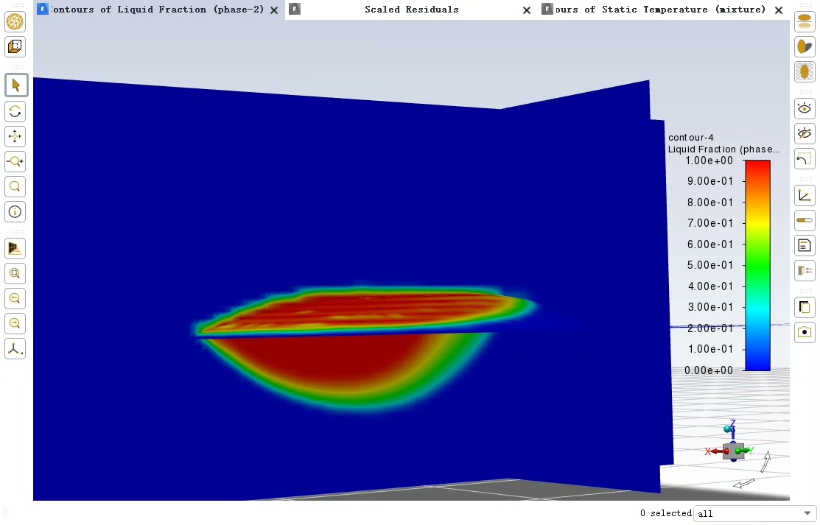This screenshot has height=525, width=820.
Task: Click the green Y axis of triad
Action: 744,450
